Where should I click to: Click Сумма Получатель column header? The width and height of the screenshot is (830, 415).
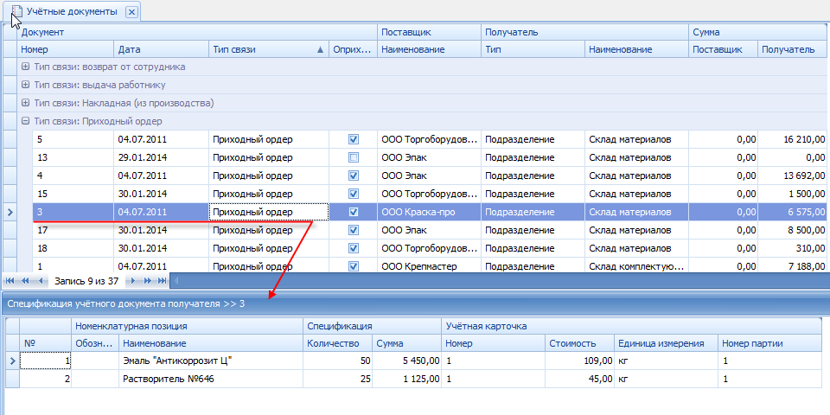pos(794,50)
